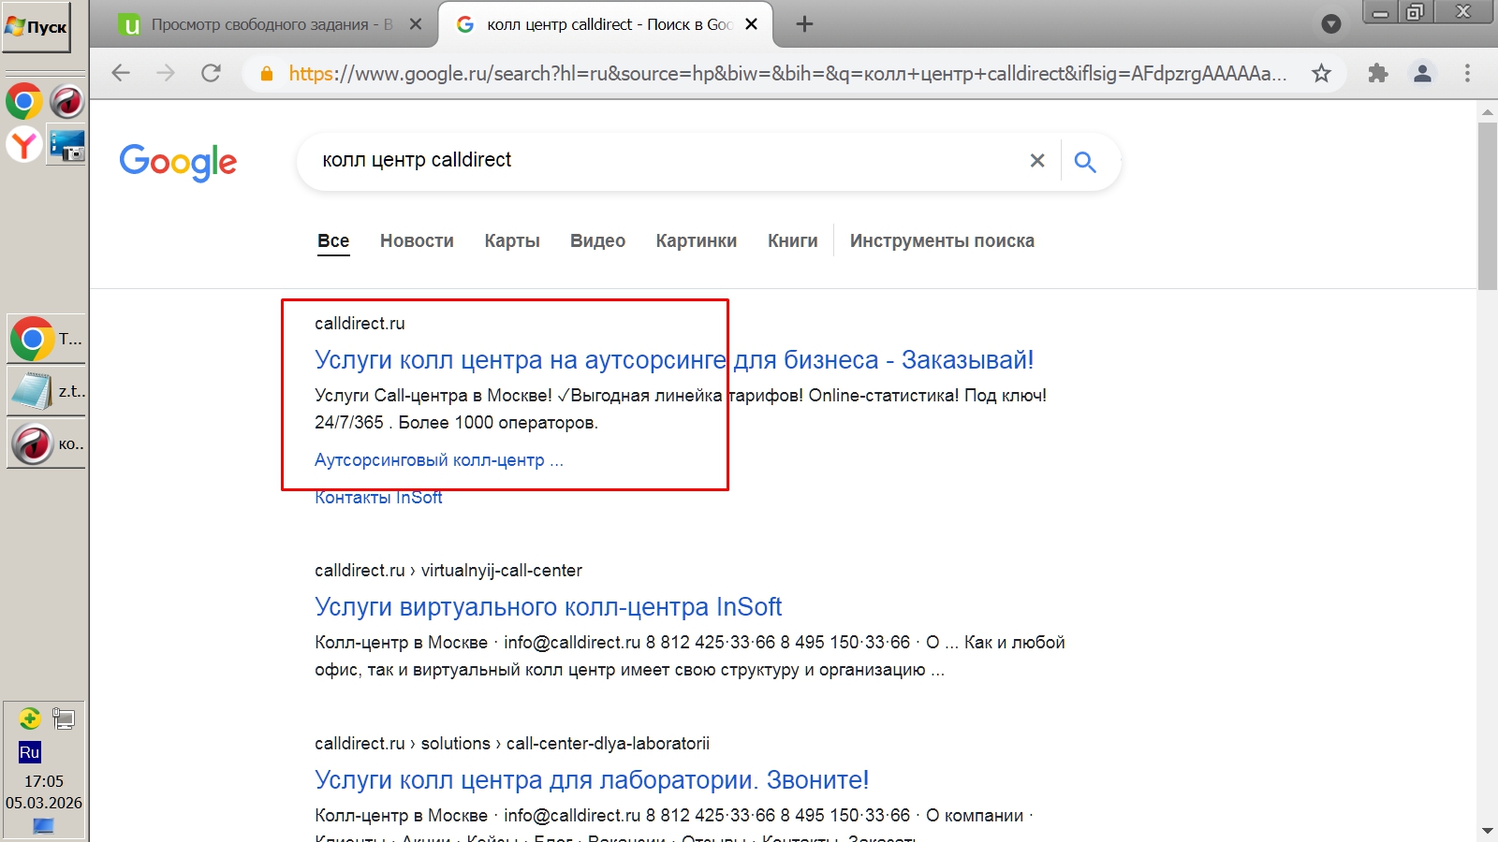1498x842 pixels.
Task: Switch to "Книги" results
Action: (x=793, y=241)
